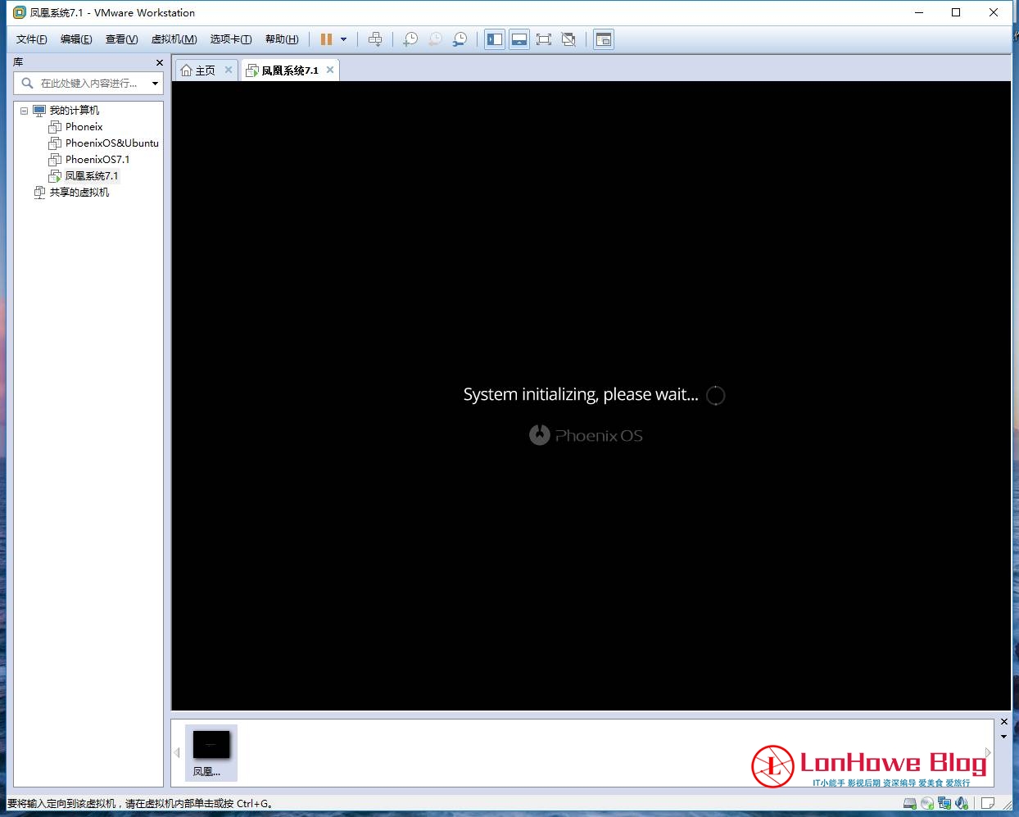This screenshot has width=1019, height=817.
Task: Open the 虚拟机(M) menu
Action: [x=174, y=39]
